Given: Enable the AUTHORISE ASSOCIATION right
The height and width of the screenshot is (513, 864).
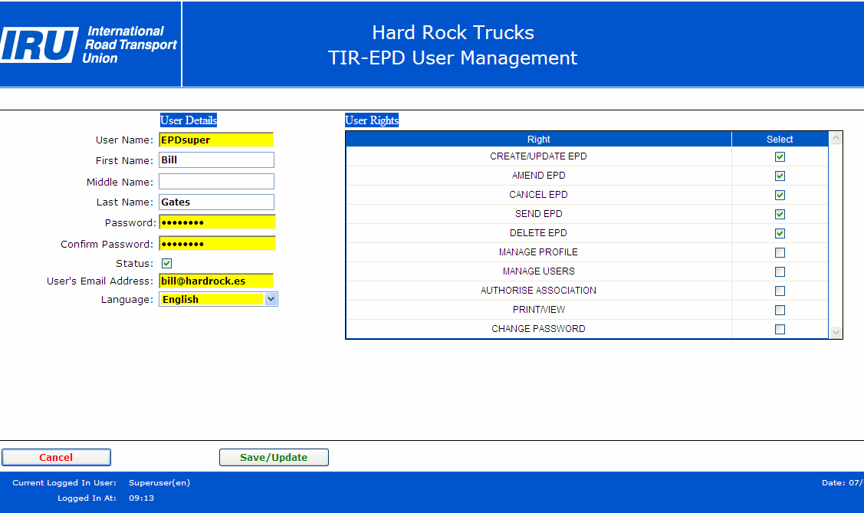Looking at the screenshot, I should tap(780, 291).
